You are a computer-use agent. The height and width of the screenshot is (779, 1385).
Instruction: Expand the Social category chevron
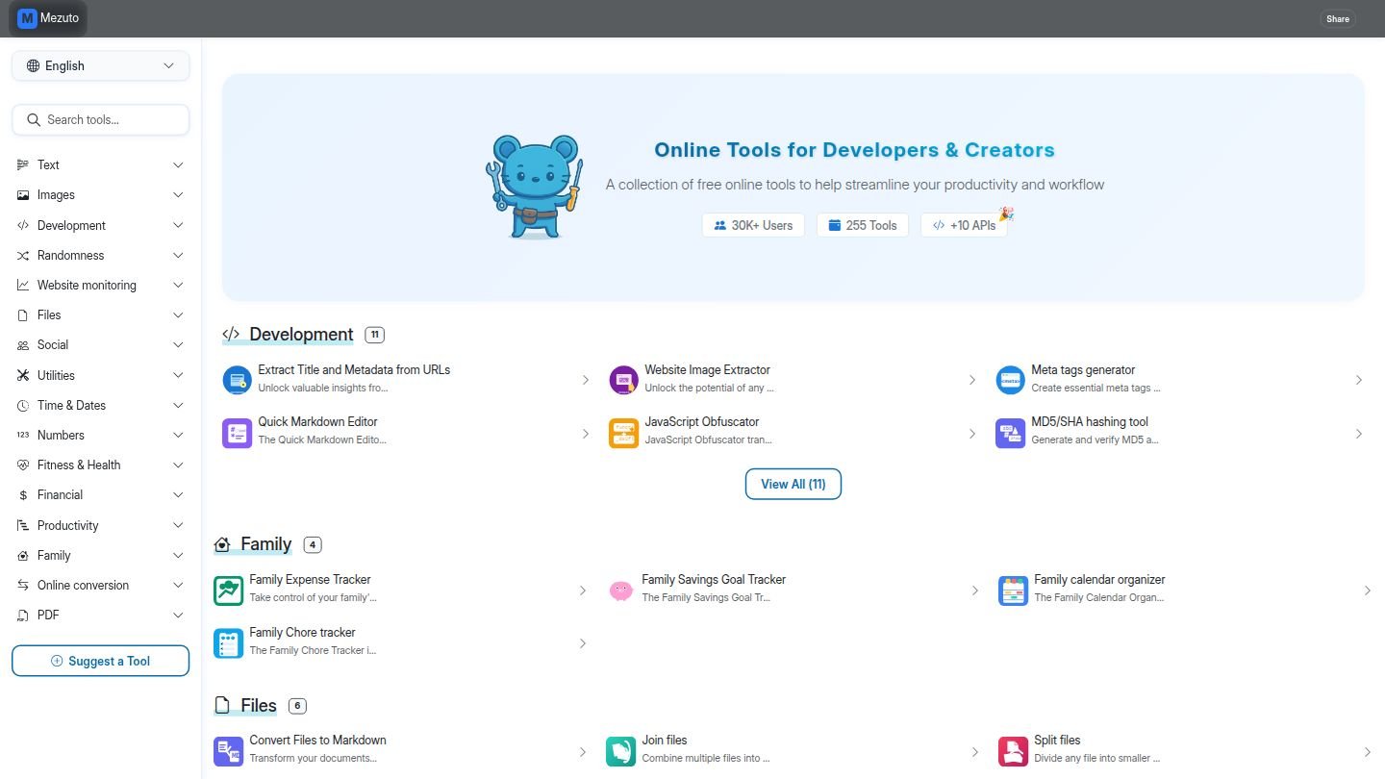pos(178,345)
